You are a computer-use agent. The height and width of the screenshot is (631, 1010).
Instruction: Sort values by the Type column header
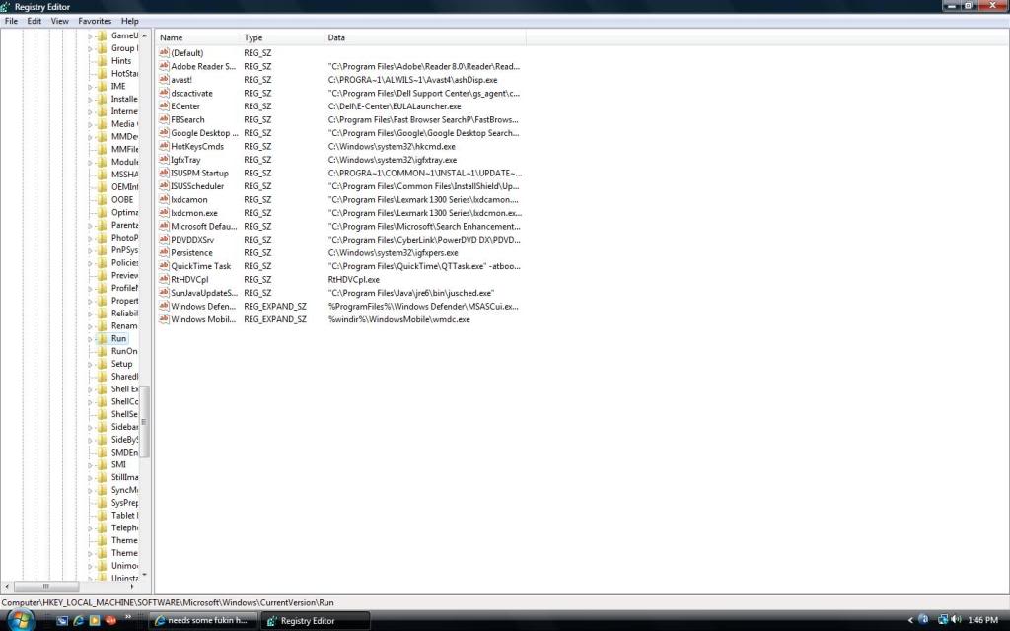coord(281,38)
